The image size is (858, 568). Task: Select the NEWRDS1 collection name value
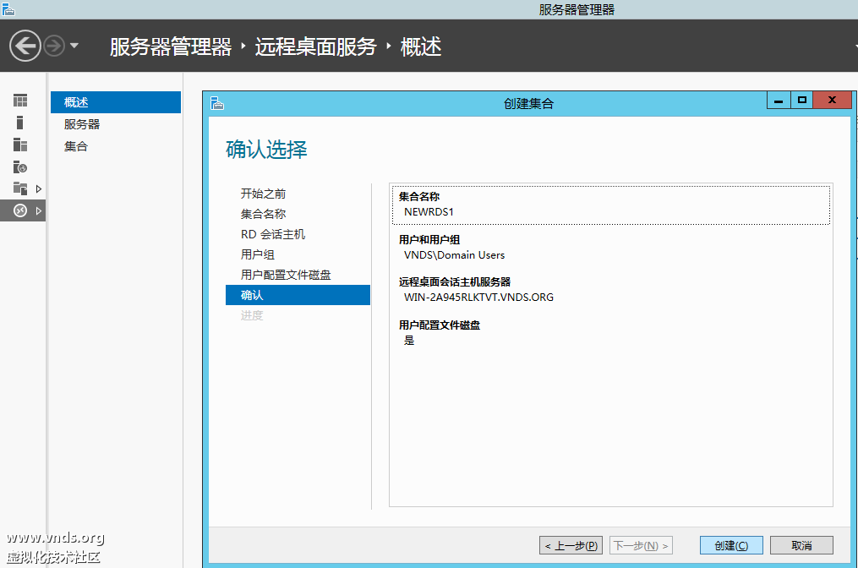[x=429, y=212]
